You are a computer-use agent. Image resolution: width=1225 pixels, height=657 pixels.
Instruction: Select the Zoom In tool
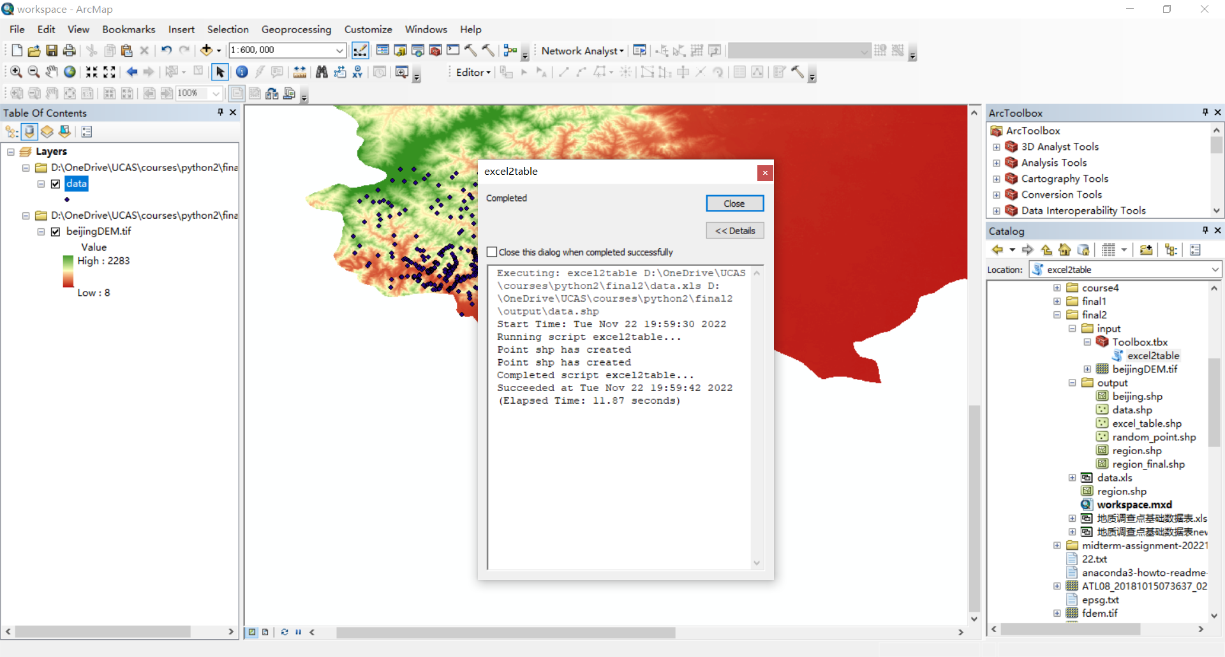pyautogui.click(x=17, y=72)
